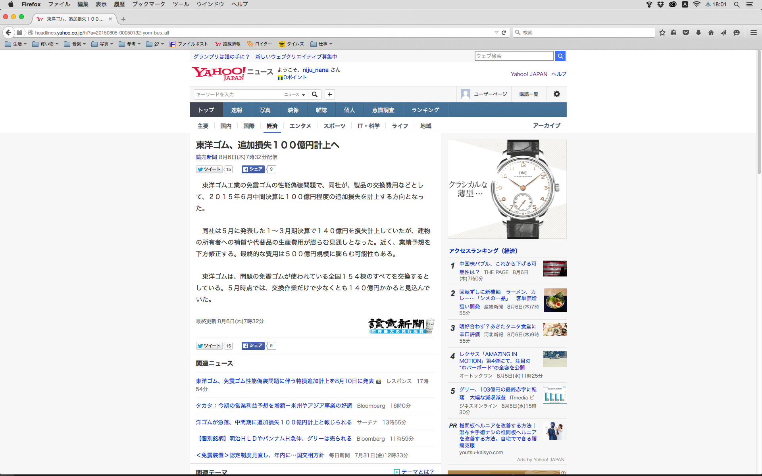Click Yahoo news settings gear icon

coord(556,94)
